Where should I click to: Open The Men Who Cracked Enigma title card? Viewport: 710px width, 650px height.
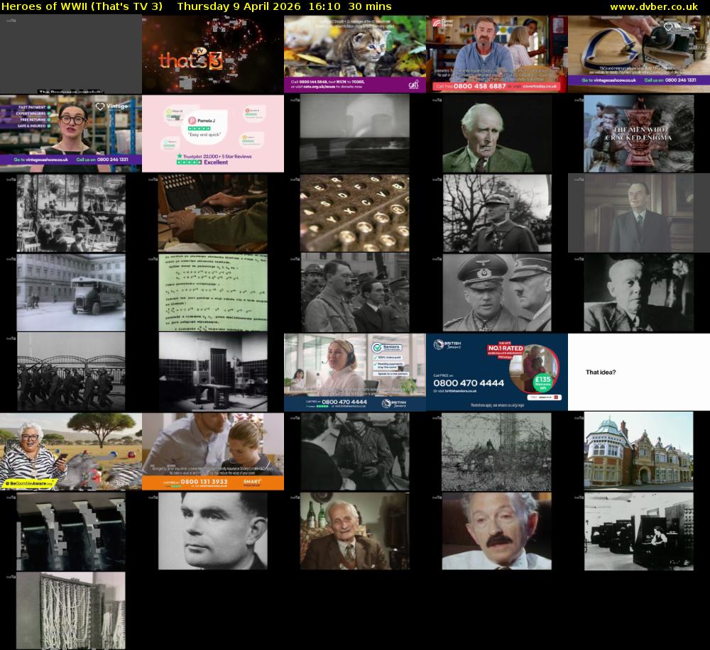pos(638,133)
